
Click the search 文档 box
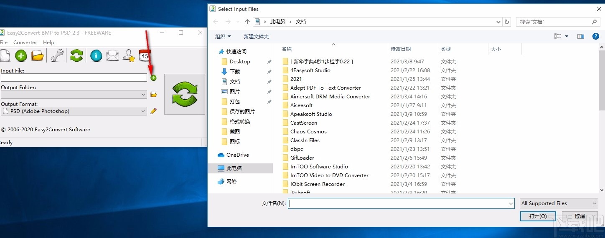click(558, 22)
